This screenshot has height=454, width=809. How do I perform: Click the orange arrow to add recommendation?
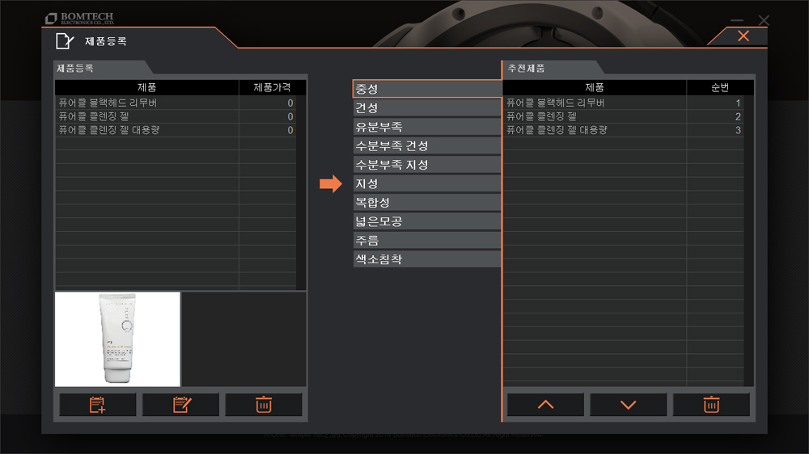pyautogui.click(x=331, y=183)
